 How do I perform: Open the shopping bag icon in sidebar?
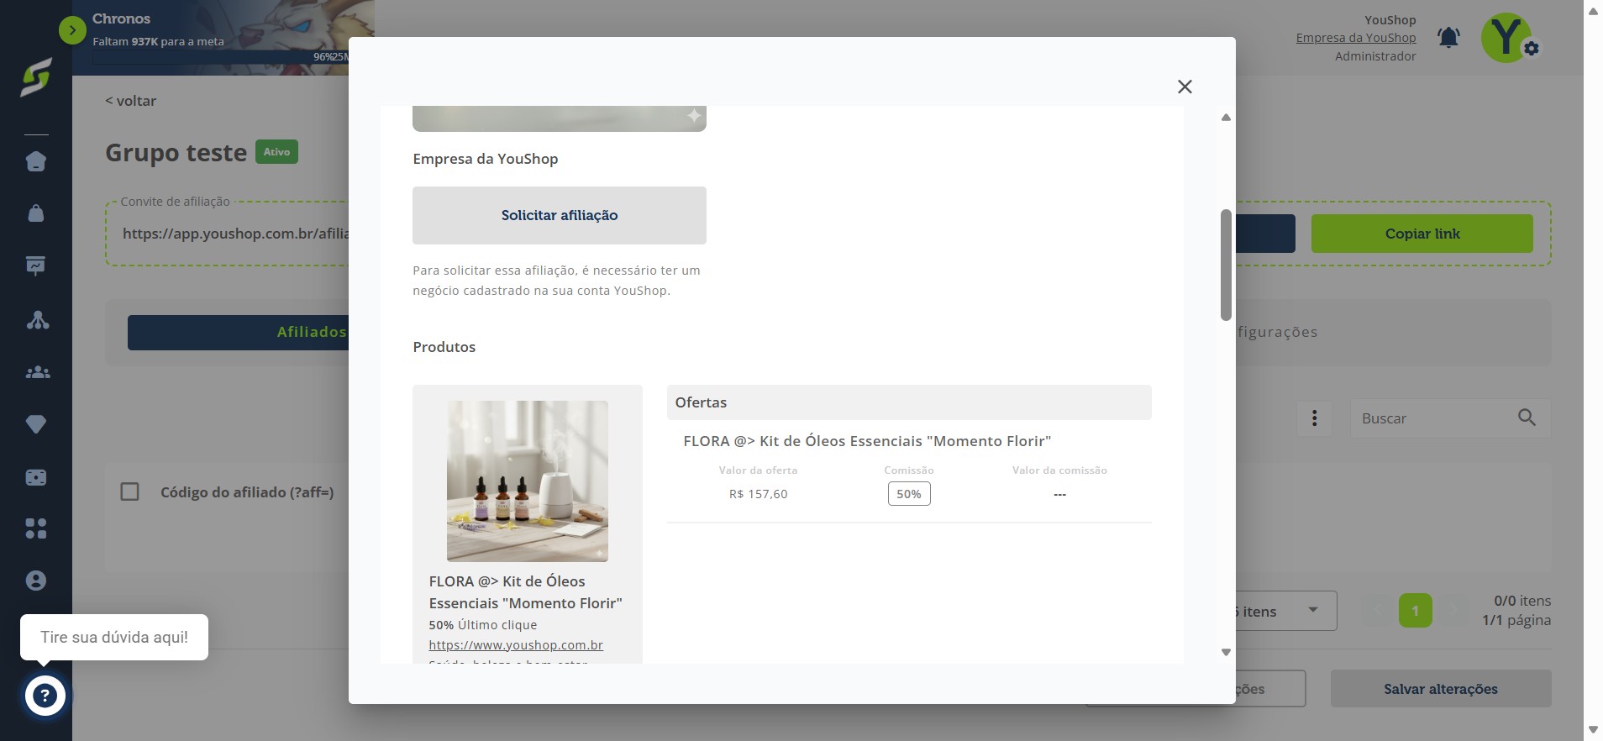tap(36, 213)
